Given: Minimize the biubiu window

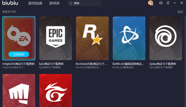Looking at the screenshot, I should [x=175, y=3].
